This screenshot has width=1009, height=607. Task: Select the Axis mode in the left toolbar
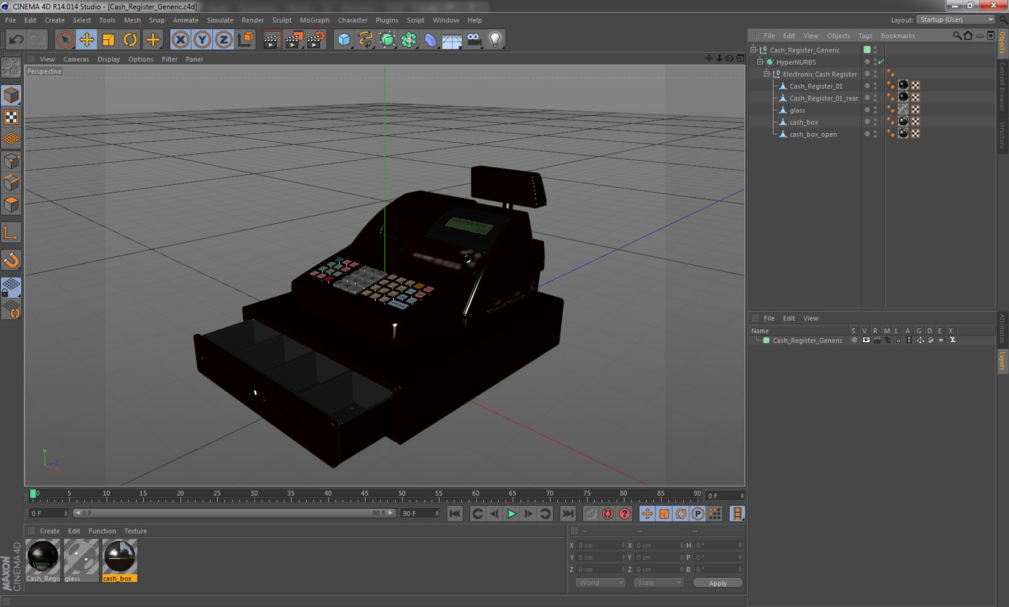11,233
